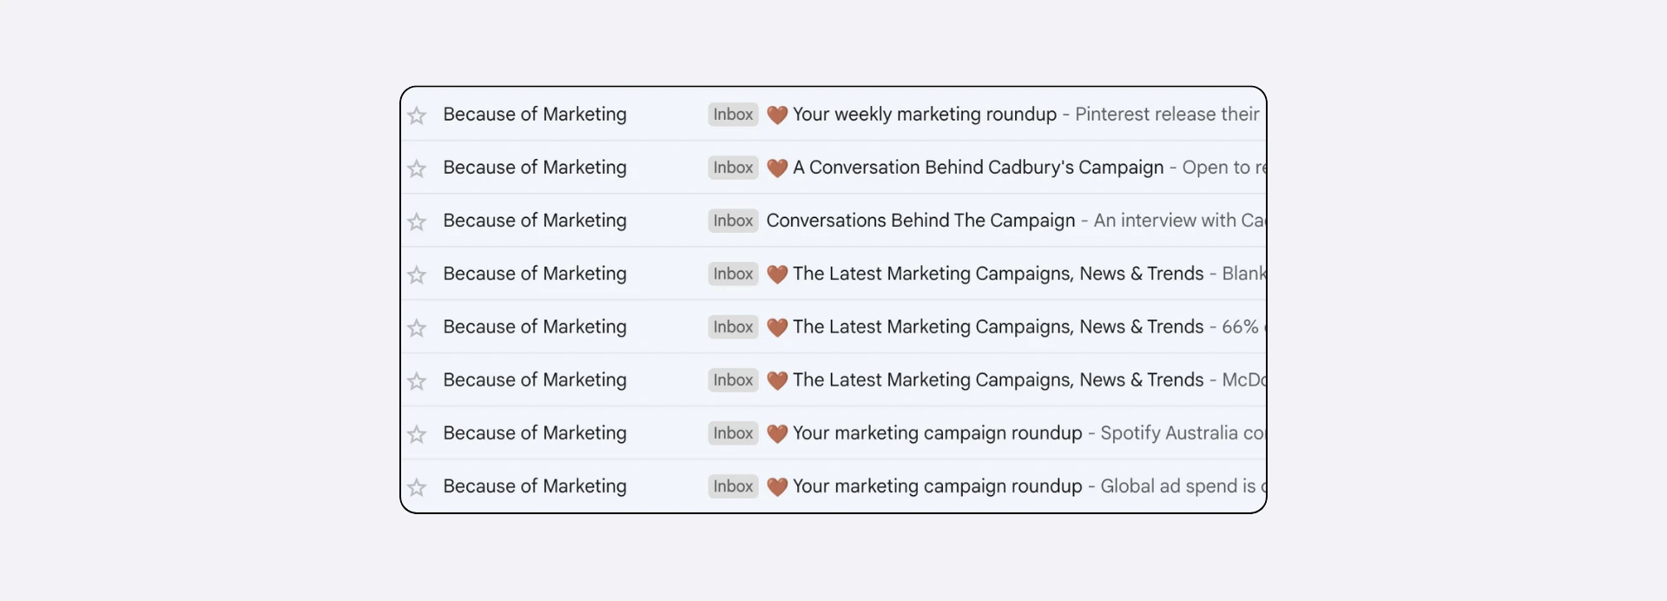Click the Inbox label on the Pinterest email
Viewport: 1667px width, 601px height.
[x=733, y=115]
